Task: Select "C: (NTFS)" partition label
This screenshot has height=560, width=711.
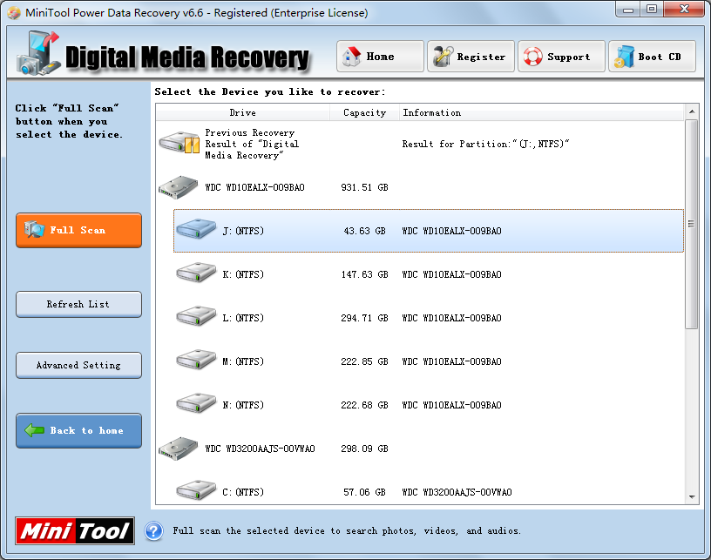Action: [x=243, y=492]
